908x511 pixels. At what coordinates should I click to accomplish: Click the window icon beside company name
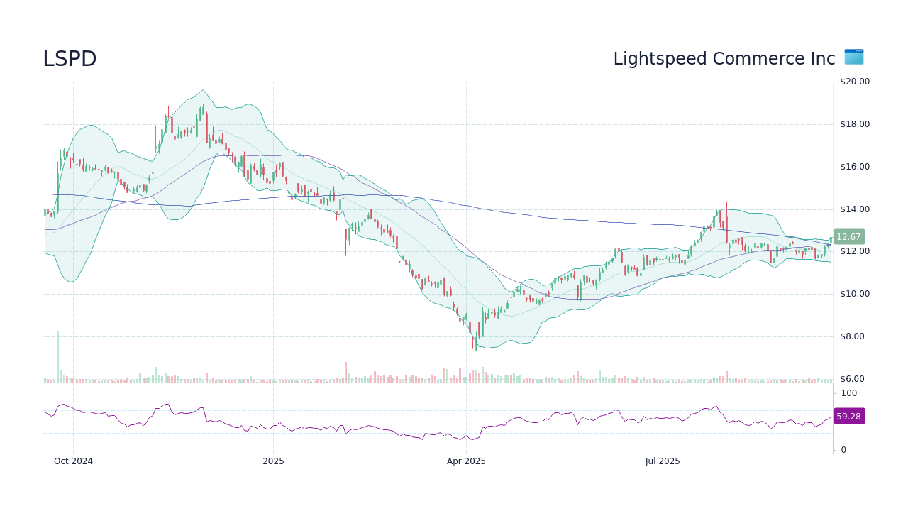tap(854, 57)
